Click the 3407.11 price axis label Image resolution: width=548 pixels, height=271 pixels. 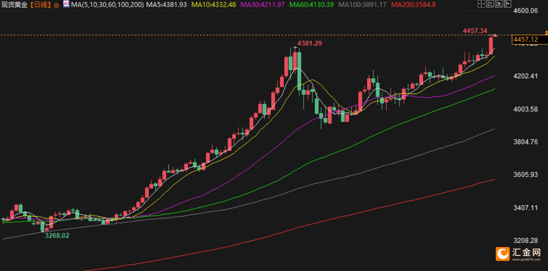526,208
